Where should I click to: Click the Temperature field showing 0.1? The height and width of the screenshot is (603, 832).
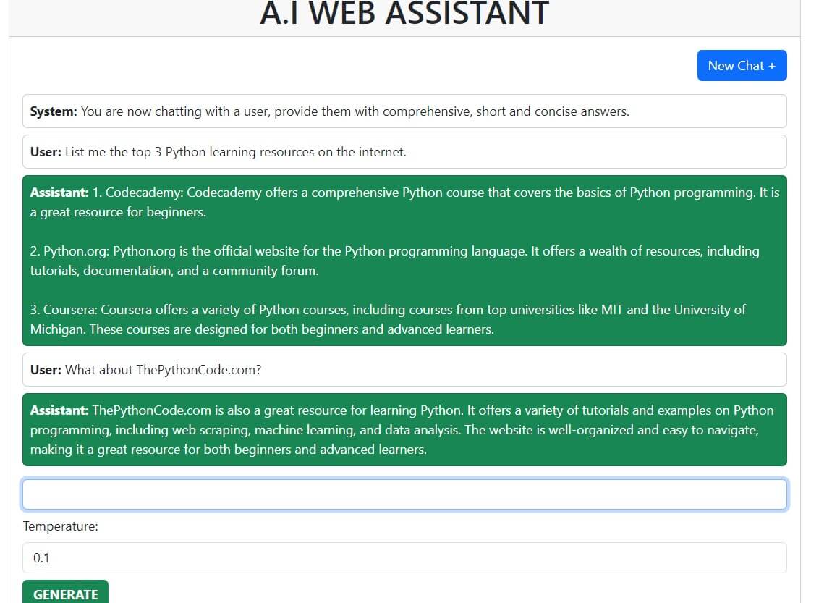(404, 558)
